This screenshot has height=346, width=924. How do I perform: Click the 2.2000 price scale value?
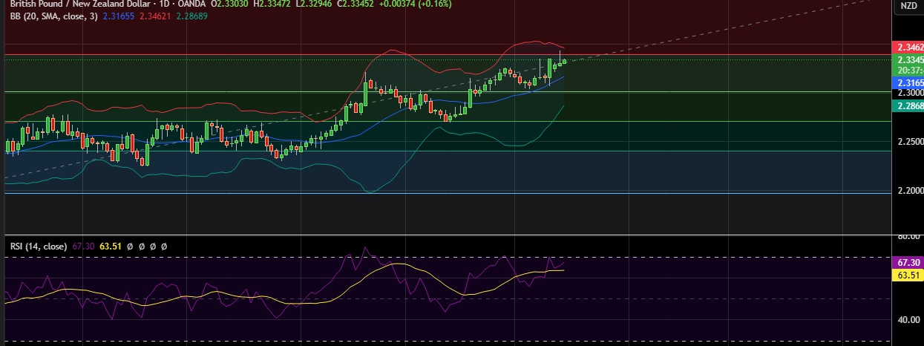[910, 191]
